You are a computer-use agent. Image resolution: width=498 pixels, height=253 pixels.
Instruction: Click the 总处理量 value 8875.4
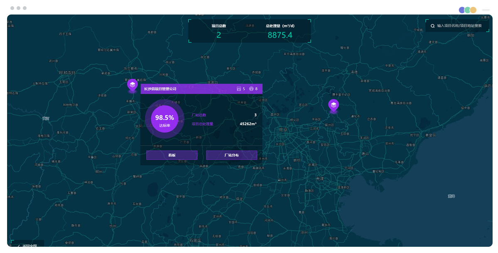tap(280, 35)
